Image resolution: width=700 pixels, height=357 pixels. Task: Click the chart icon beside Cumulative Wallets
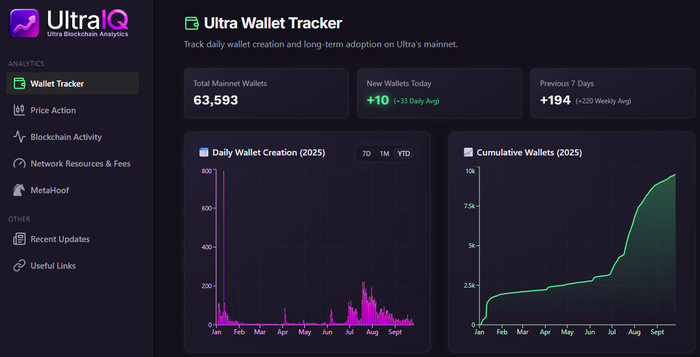click(x=469, y=152)
